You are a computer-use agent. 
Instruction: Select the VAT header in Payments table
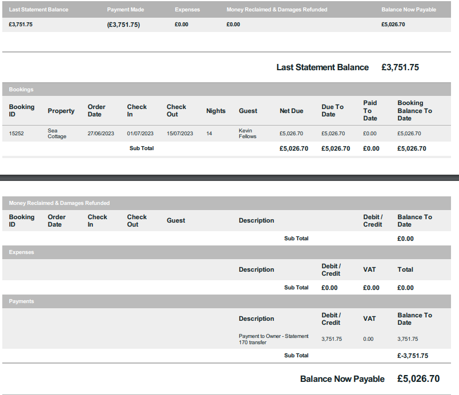tap(369, 319)
